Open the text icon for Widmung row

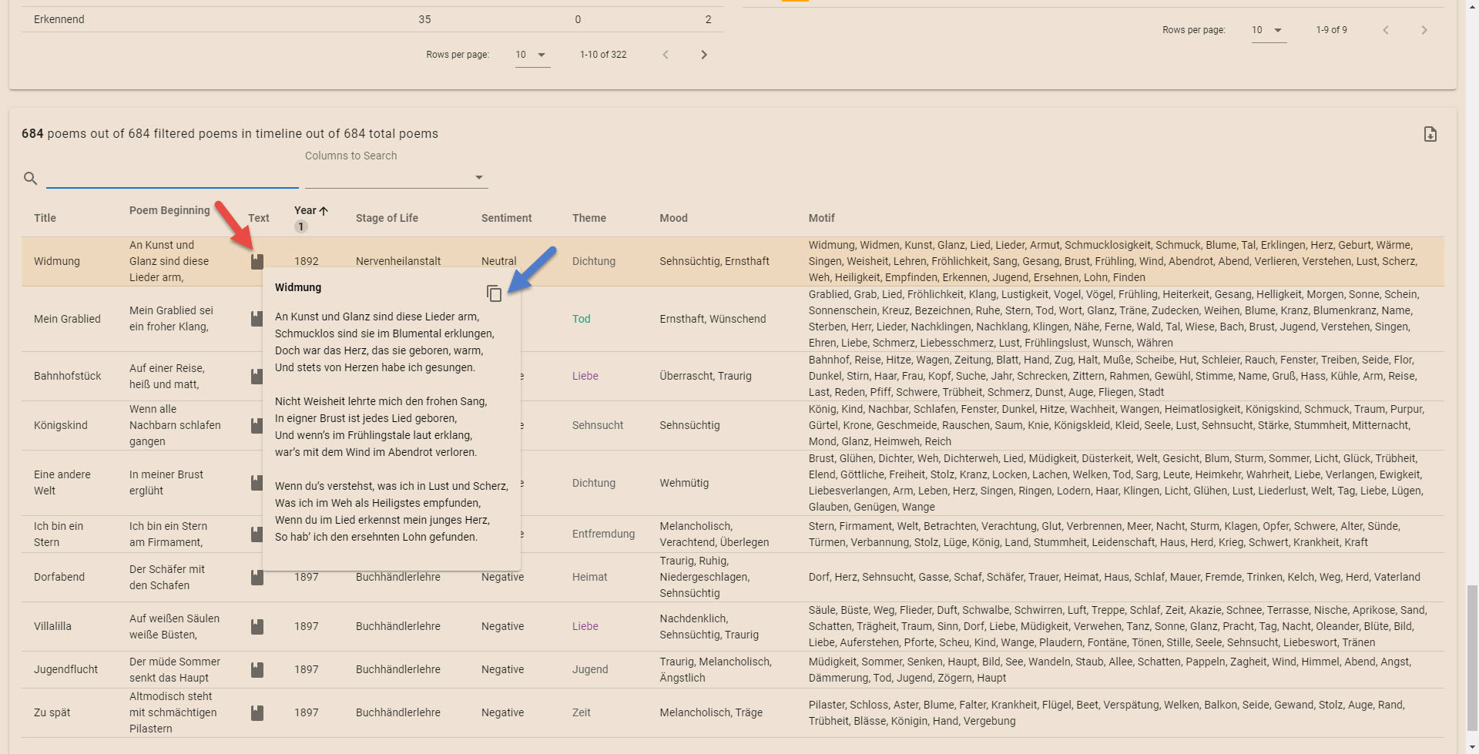[x=257, y=262]
